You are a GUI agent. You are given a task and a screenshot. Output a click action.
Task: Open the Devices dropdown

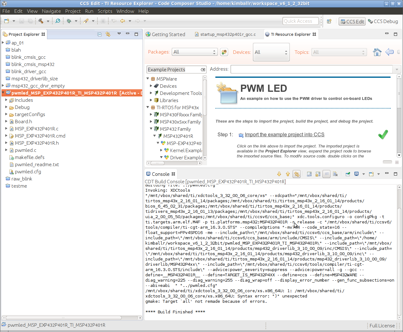tap(271, 52)
